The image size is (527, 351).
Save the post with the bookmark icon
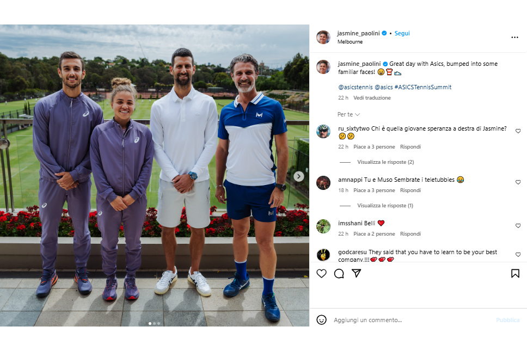(515, 273)
